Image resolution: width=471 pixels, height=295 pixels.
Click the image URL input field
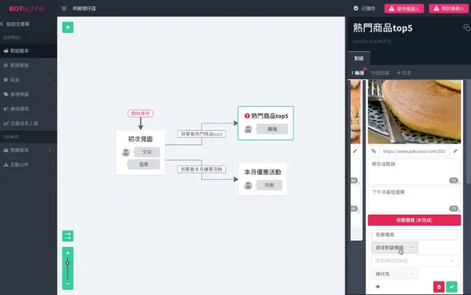[x=414, y=151]
